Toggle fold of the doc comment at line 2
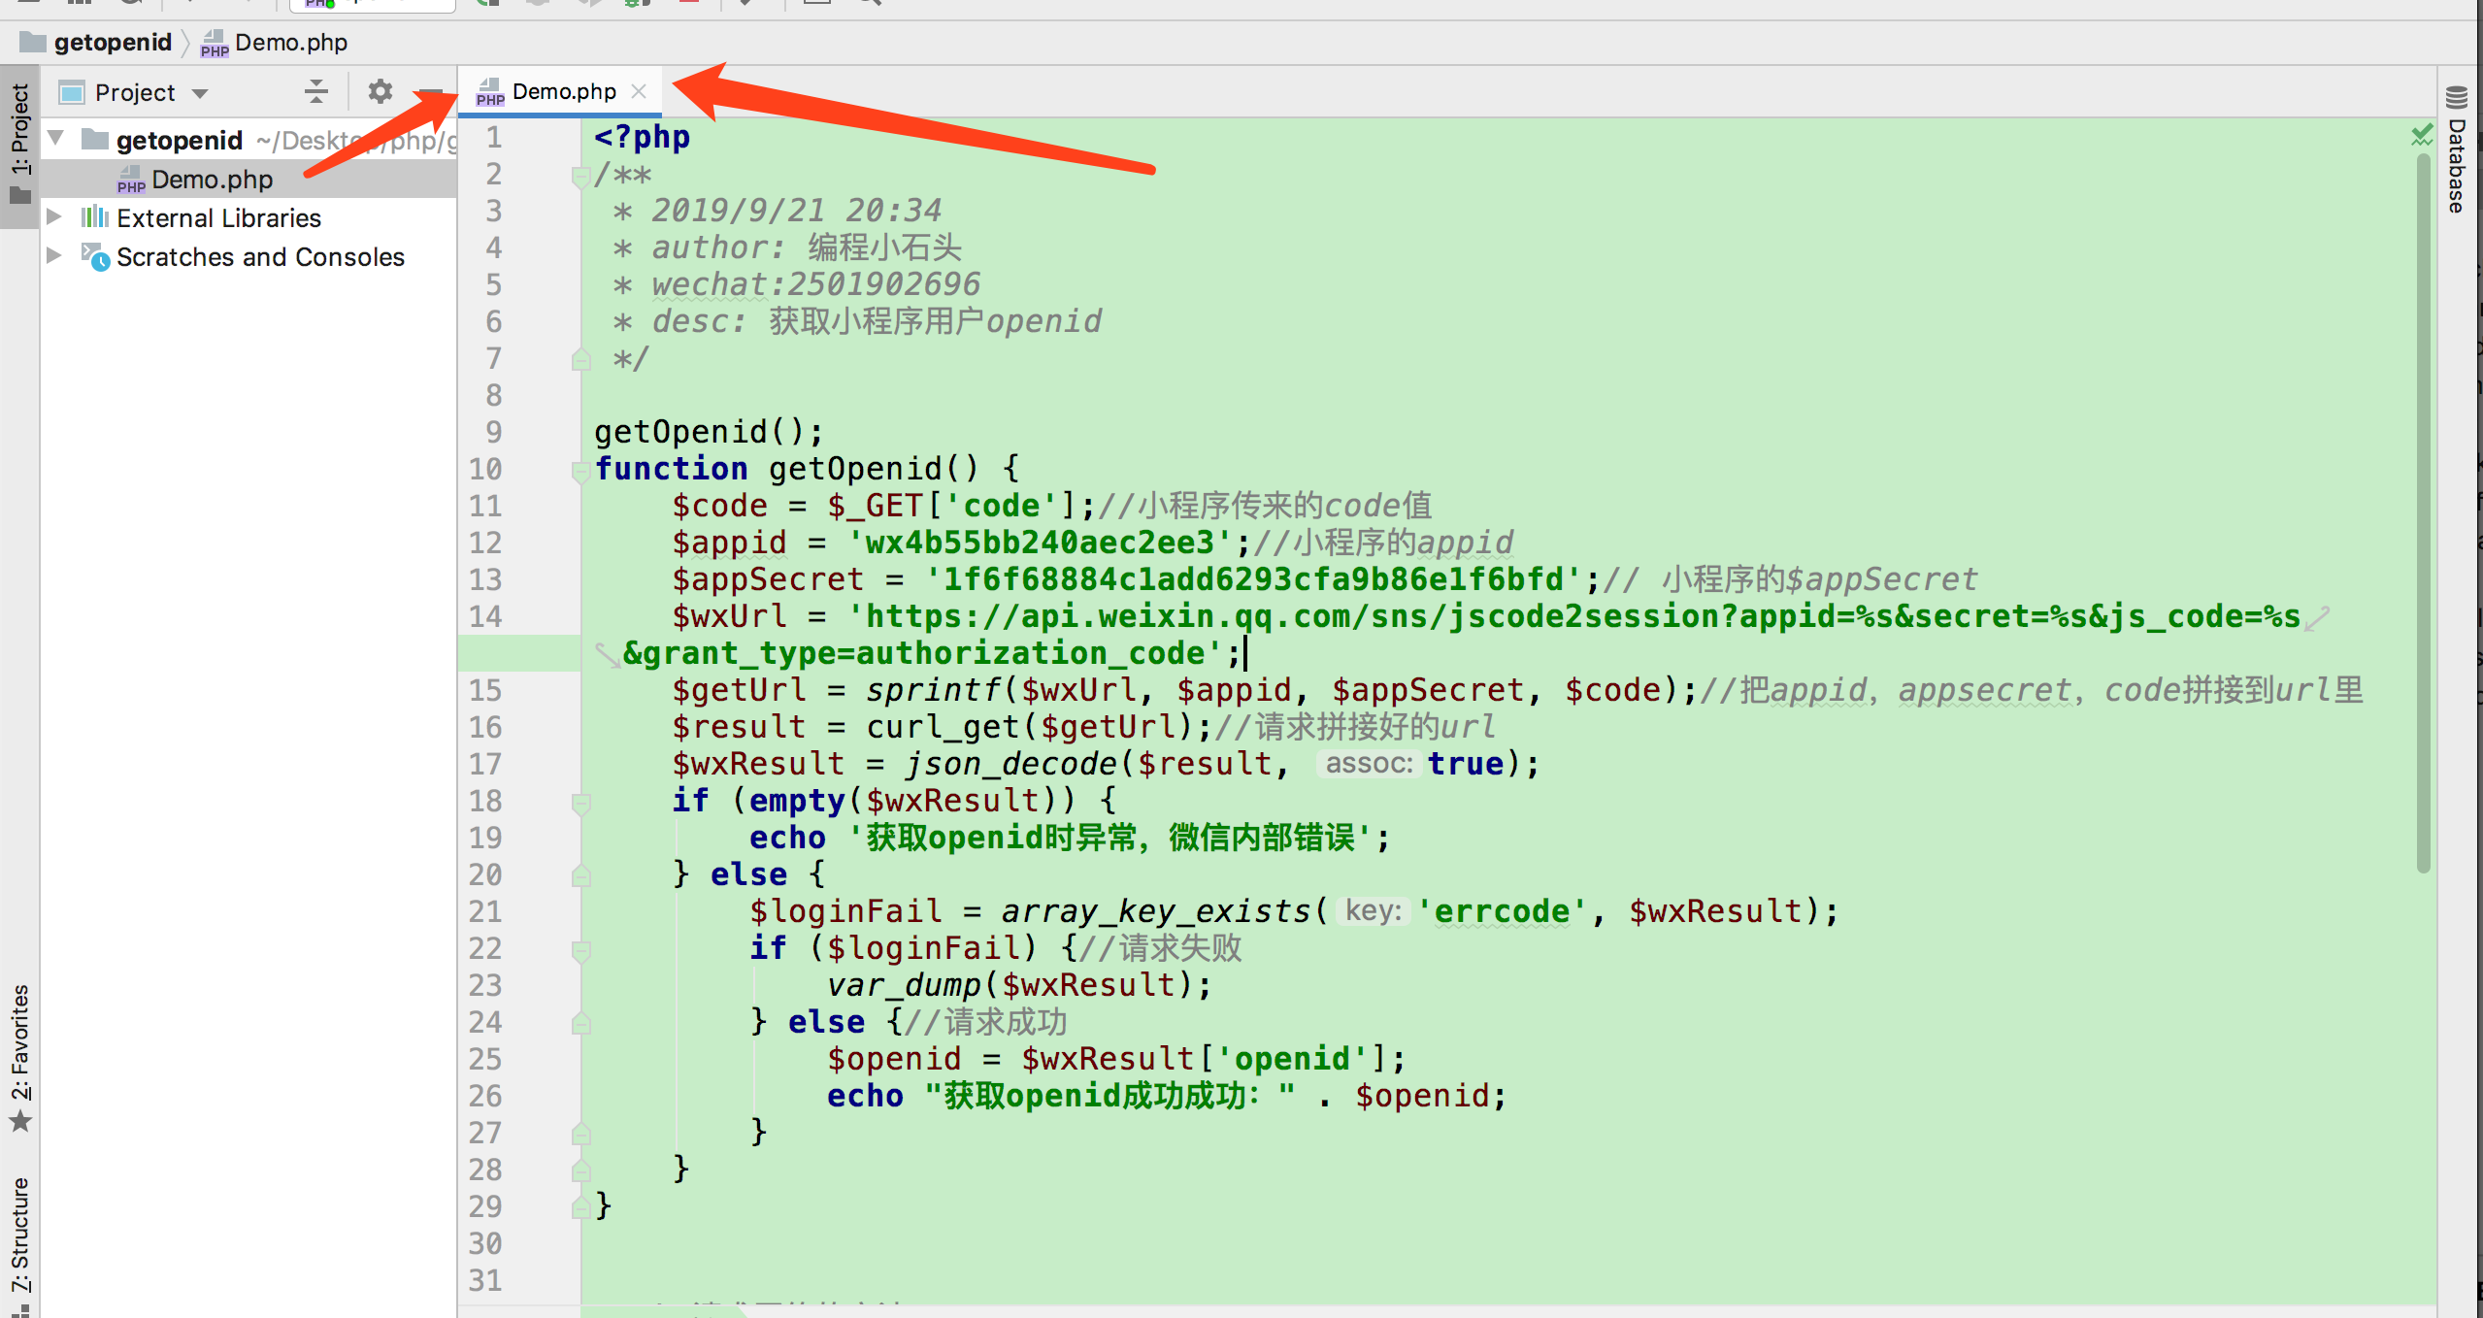This screenshot has height=1318, width=2483. 581,176
